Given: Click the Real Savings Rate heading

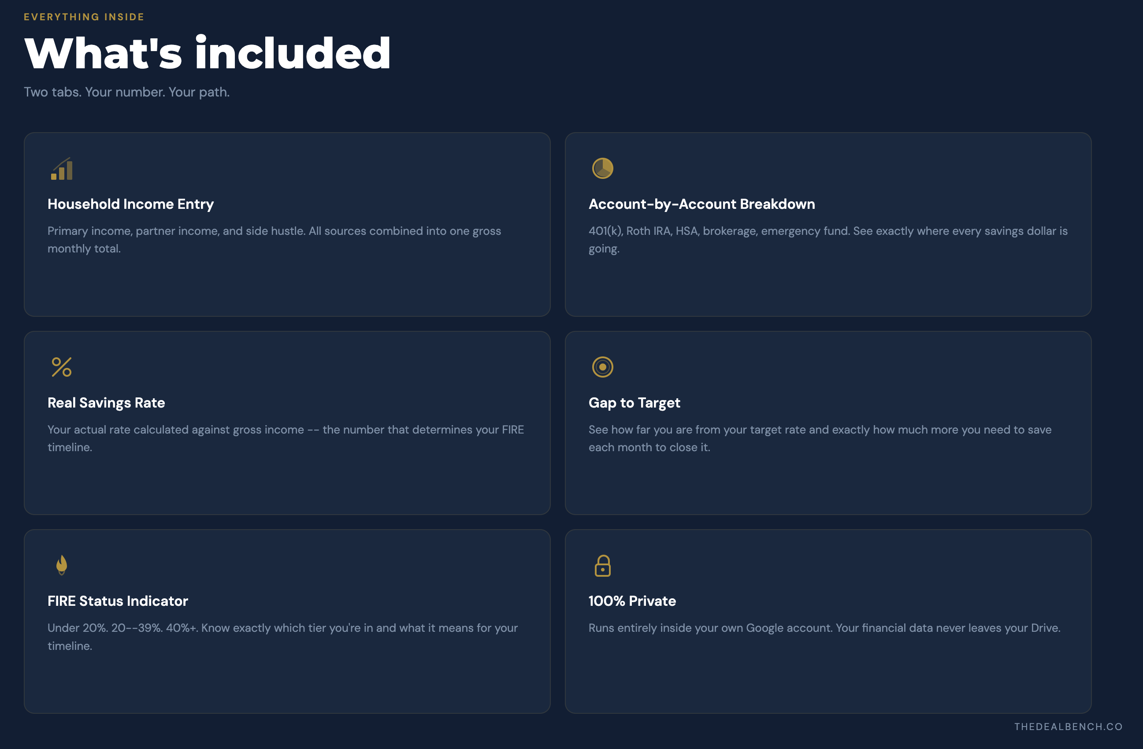Looking at the screenshot, I should (x=106, y=402).
